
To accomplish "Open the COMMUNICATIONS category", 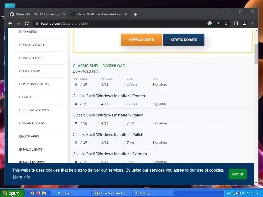I will [34, 84].
